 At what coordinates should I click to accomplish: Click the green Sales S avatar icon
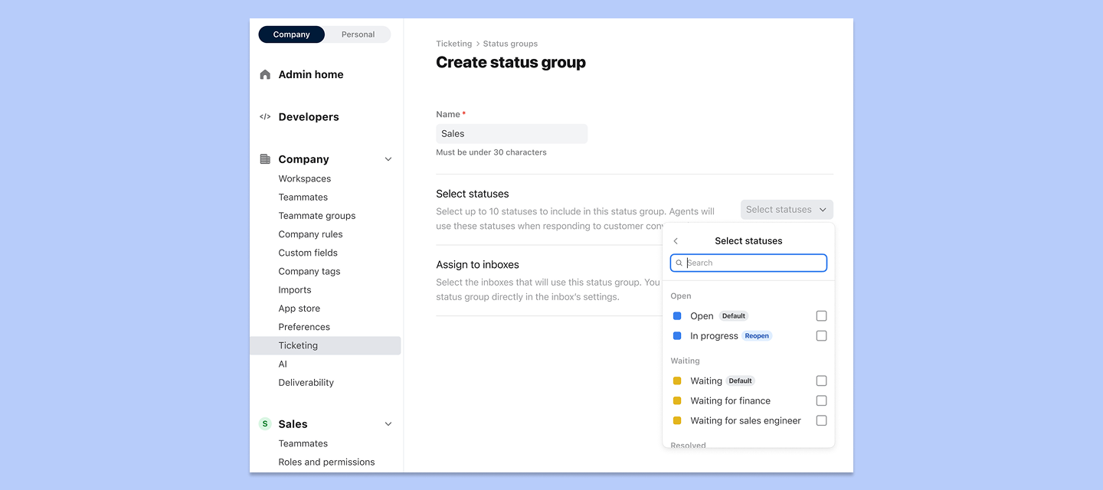265,424
